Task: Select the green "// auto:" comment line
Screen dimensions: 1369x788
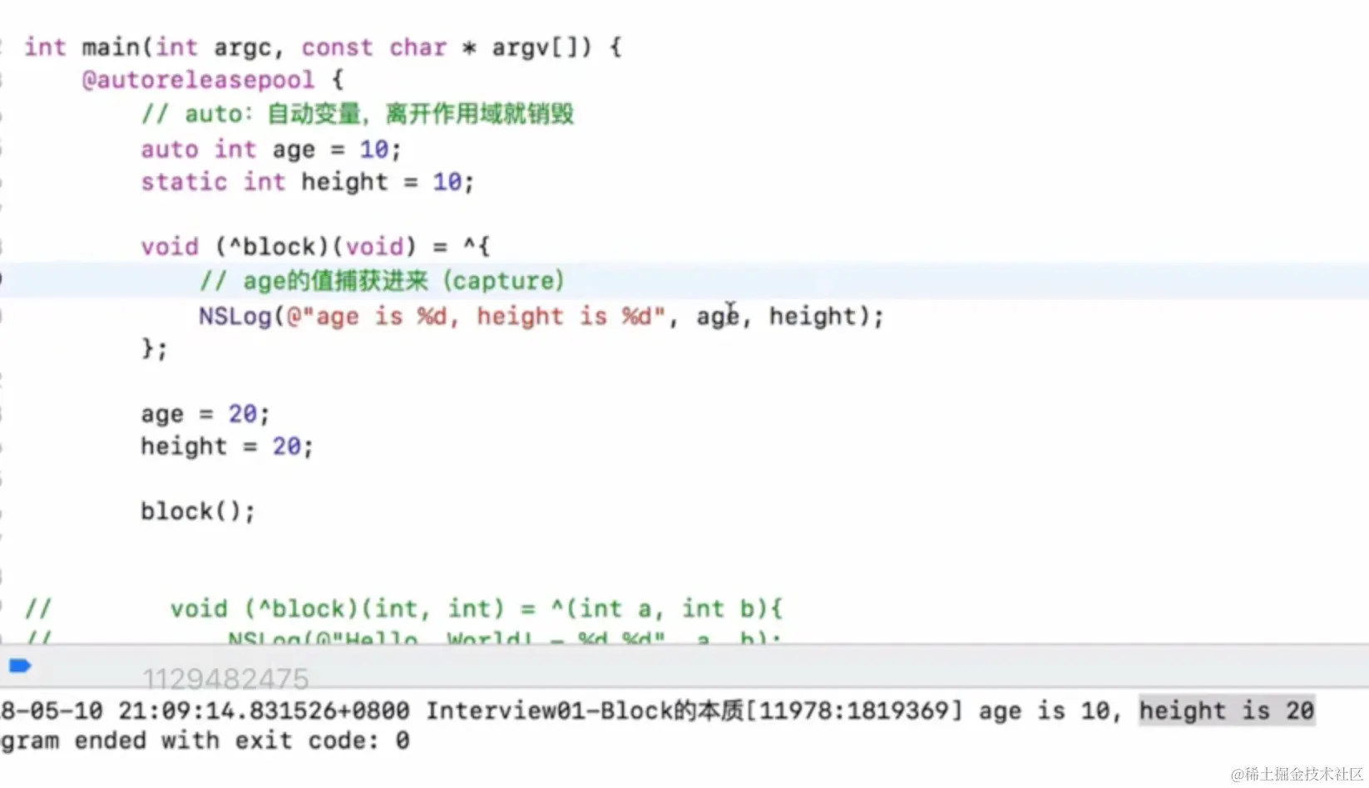Action: coord(358,114)
